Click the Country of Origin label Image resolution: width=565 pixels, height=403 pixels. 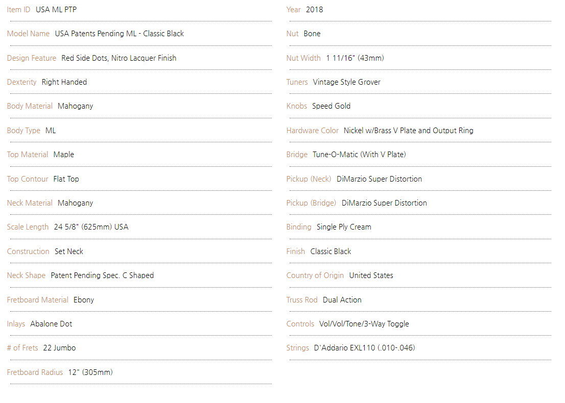pos(315,275)
